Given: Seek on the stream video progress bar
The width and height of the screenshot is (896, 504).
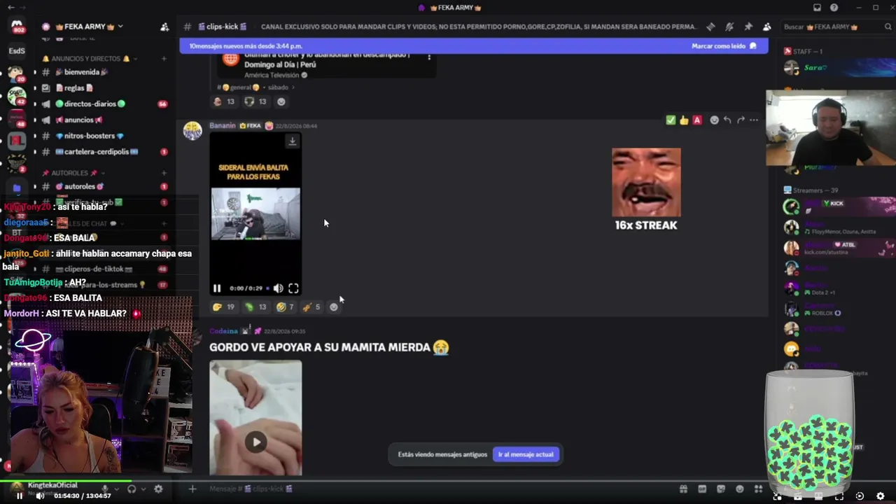Looking at the screenshot, I should coord(448,481).
